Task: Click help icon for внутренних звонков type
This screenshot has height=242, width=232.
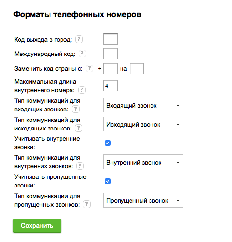Action: 80,166
